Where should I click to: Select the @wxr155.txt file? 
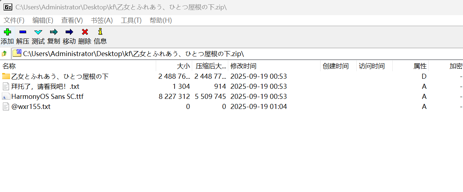(x=31, y=107)
